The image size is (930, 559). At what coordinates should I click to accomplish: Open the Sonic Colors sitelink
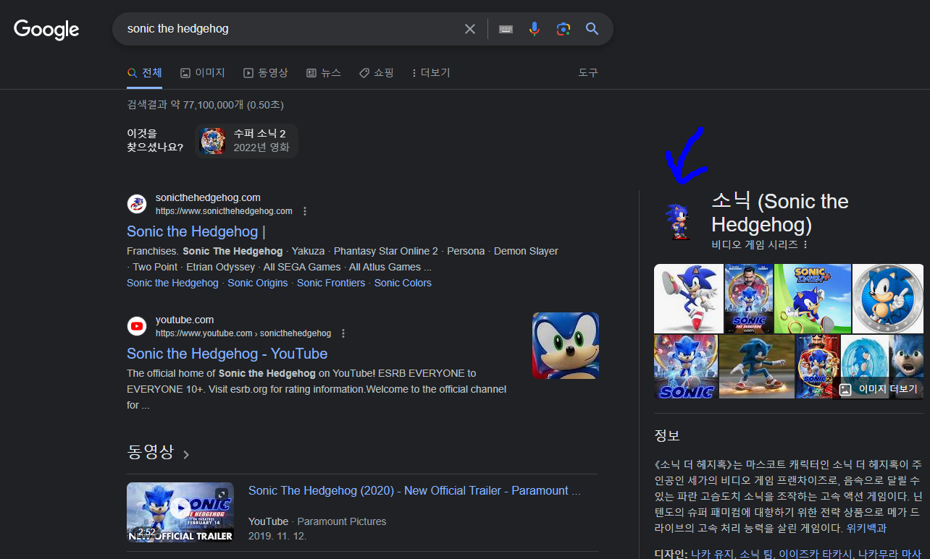click(403, 283)
